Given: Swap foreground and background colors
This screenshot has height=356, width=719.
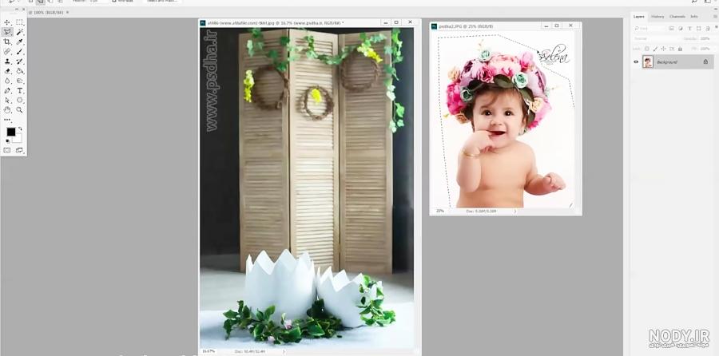Looking at the screenshot, I should pos(19,129).
